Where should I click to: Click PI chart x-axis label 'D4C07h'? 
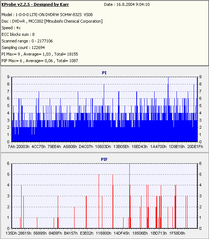86,147
